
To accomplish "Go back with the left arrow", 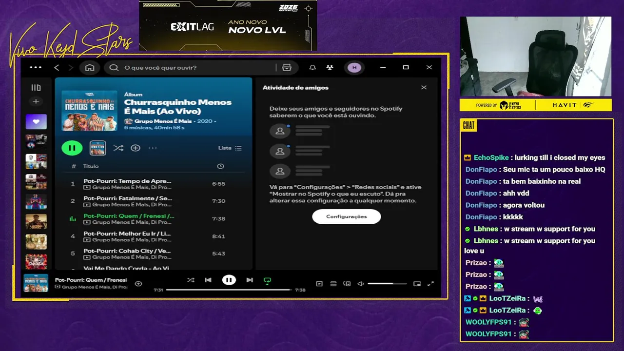I will (x=57, y=68).
